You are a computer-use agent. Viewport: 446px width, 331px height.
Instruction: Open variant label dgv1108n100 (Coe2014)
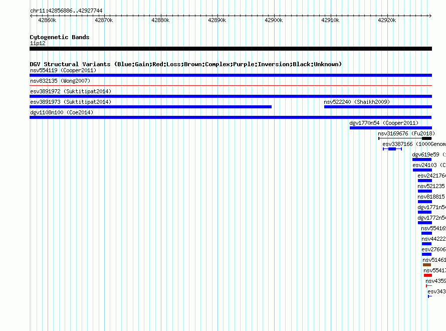tap(62, 112)
